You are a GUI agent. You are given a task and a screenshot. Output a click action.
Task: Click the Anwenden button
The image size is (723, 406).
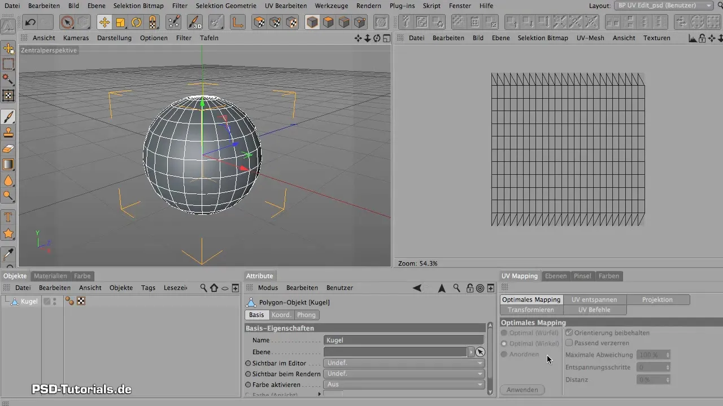coord(522,390)
